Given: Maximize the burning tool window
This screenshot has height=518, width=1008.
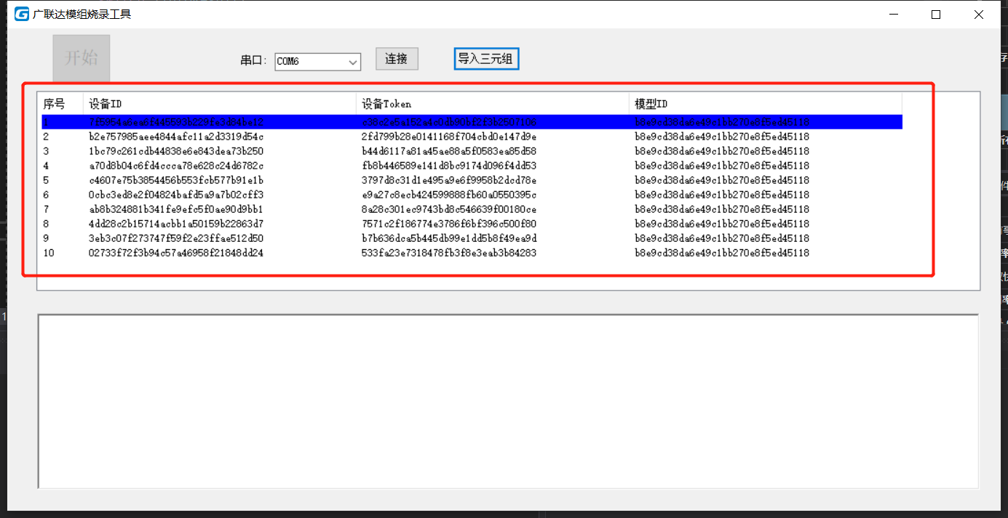Looking at the screenshot, I should (936, 14).
